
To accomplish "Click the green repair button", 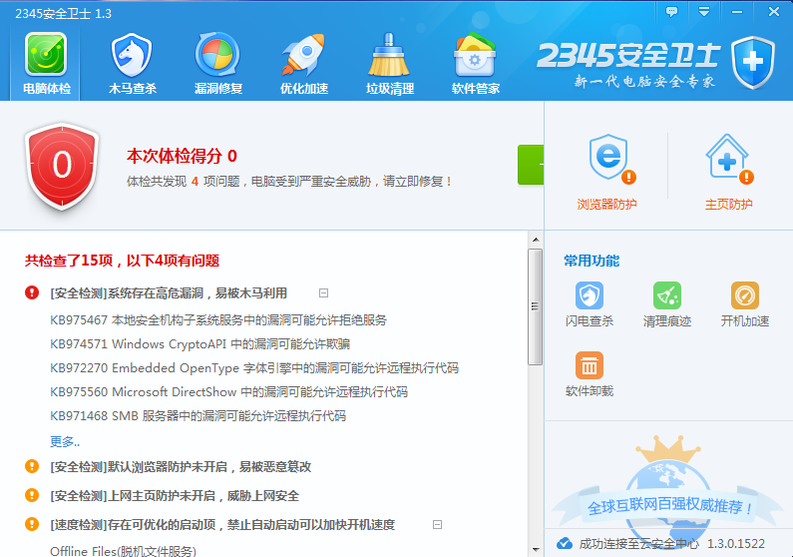I will 531,165.
